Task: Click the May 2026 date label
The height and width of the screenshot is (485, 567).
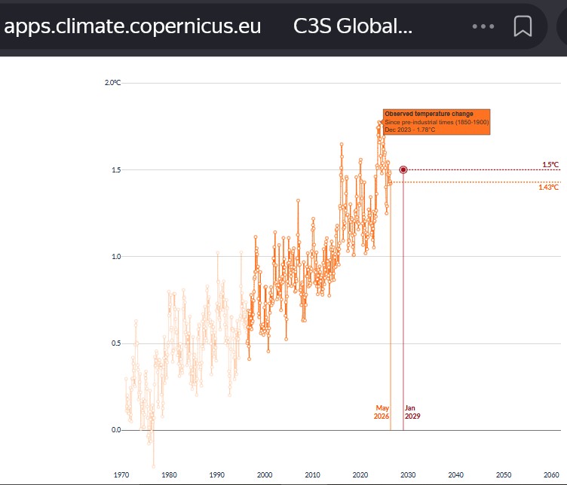Action: (x=382, y=412)
